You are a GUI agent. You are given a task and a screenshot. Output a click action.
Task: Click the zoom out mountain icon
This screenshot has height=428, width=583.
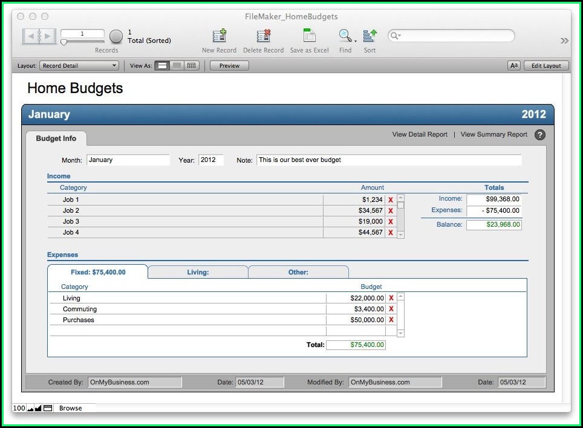[30, 409]
